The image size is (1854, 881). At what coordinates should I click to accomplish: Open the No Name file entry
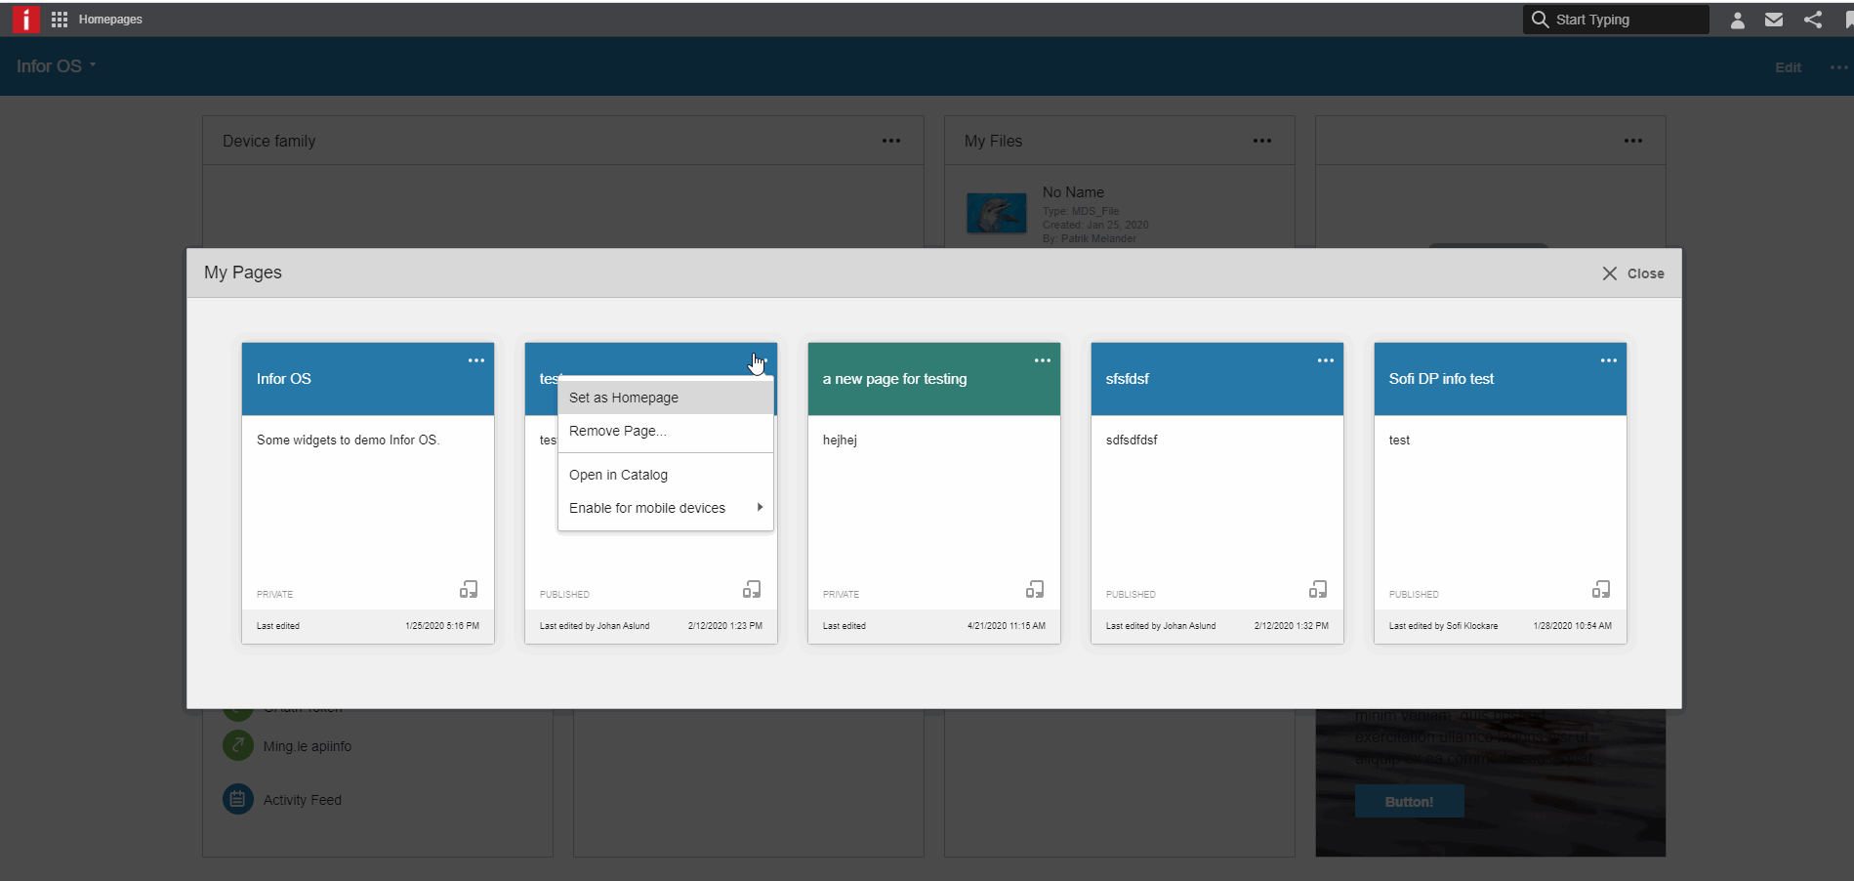1073,192
